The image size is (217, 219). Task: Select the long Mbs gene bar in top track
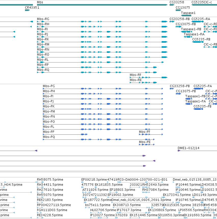pos(102,5)
